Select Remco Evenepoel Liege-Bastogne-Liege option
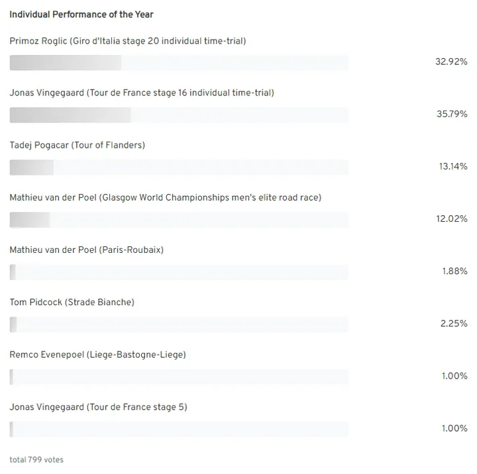Screen dimensions: 477x474 98,354
